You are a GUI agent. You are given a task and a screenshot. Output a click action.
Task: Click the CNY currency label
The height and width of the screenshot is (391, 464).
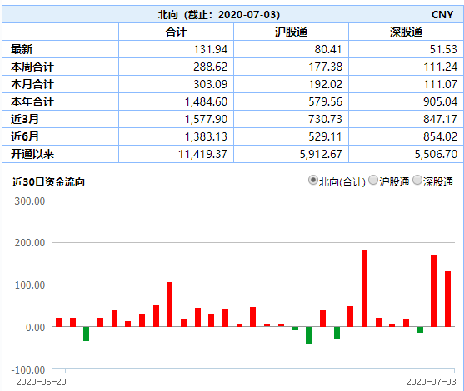(x=442, y=14)
